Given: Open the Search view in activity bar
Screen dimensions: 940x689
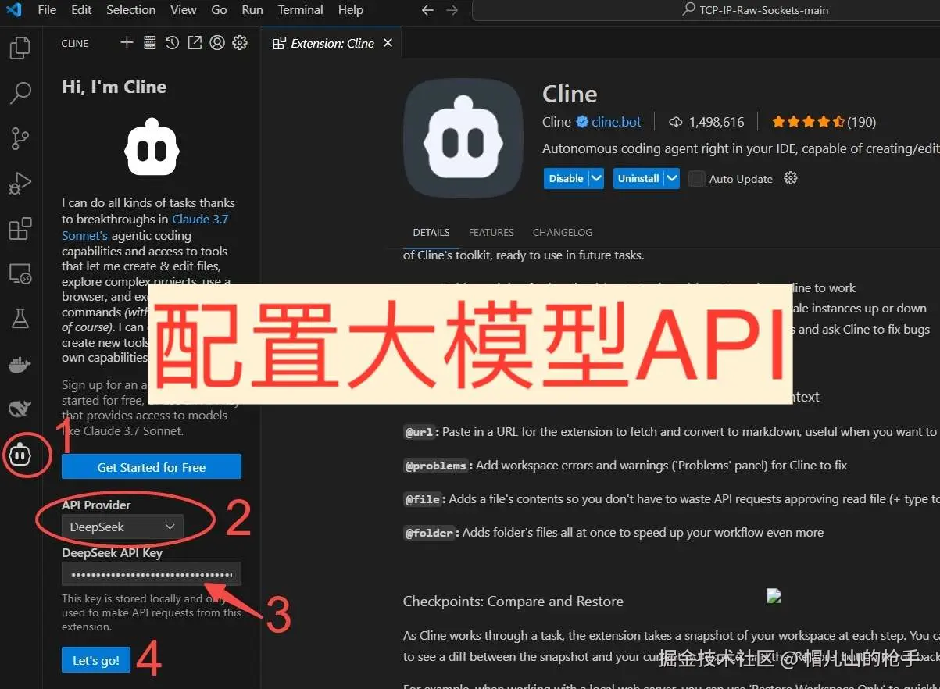Looking at the screenshot, I should click(20, 93).
